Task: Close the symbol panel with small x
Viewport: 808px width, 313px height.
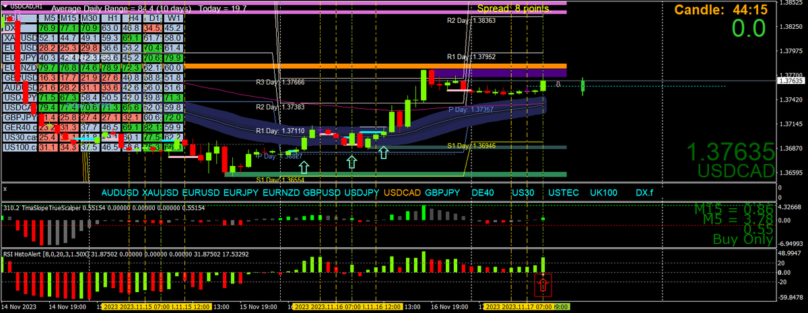Action: pos(5,190)
